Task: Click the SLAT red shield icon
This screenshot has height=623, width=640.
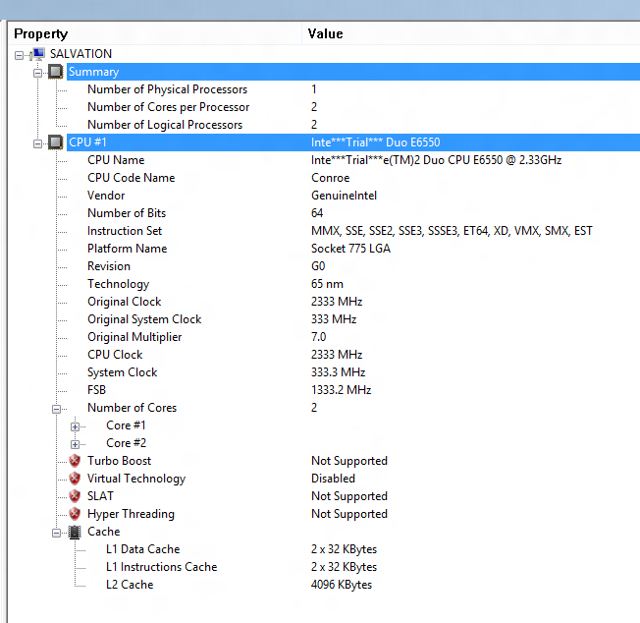Action: point(75,496)
